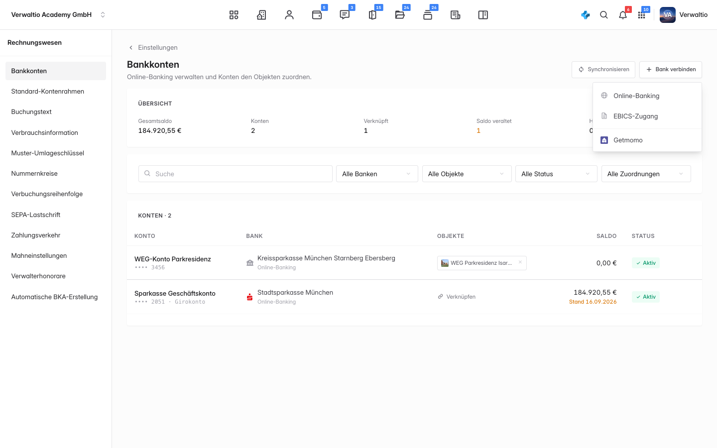Open the dashboard grid icon
The image size is (717, 448).
234,15
